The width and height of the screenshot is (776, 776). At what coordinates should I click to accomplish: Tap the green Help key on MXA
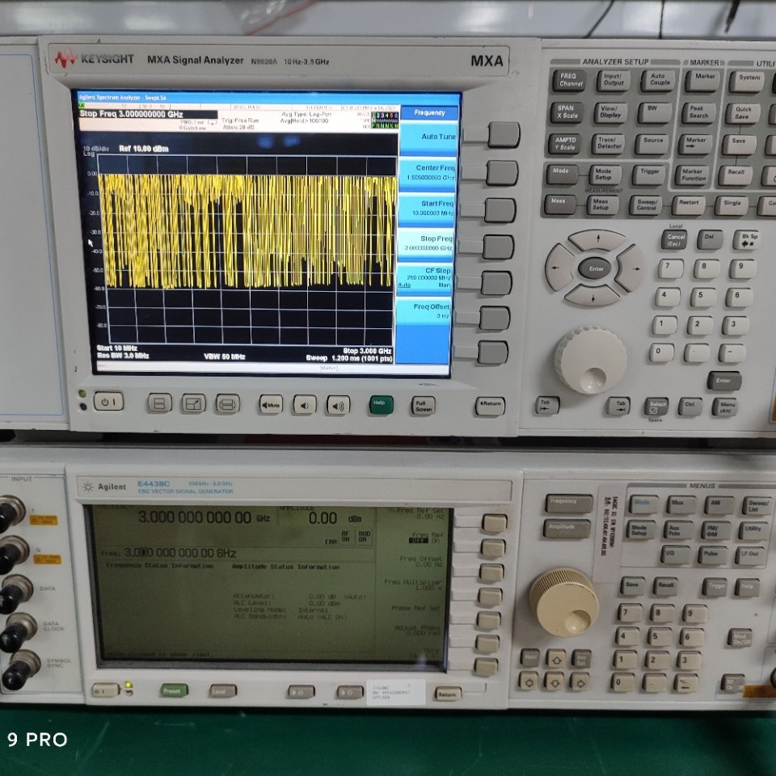pos(381,405)
